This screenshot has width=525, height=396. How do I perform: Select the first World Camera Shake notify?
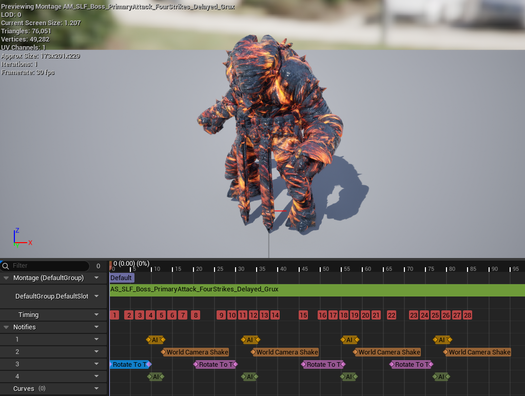(197, 352)
